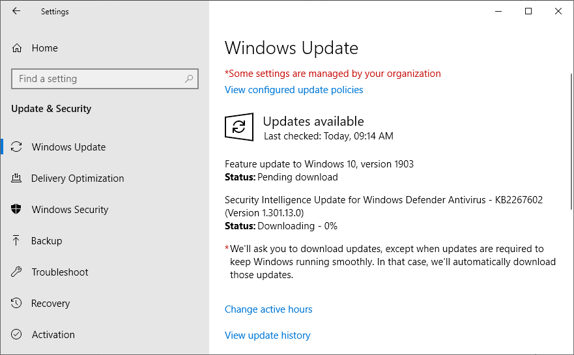Open View update history link

[x=268, y=335]
